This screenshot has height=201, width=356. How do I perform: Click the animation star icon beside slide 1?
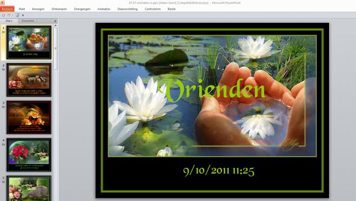point(3,32)
